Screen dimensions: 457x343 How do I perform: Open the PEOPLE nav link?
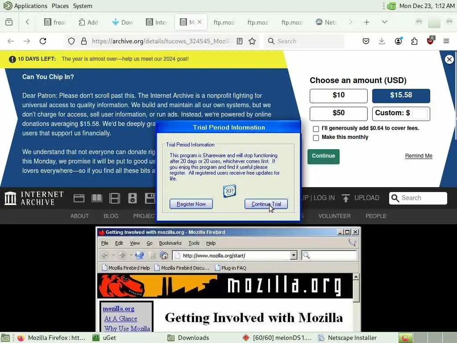(x=376, y=216)
